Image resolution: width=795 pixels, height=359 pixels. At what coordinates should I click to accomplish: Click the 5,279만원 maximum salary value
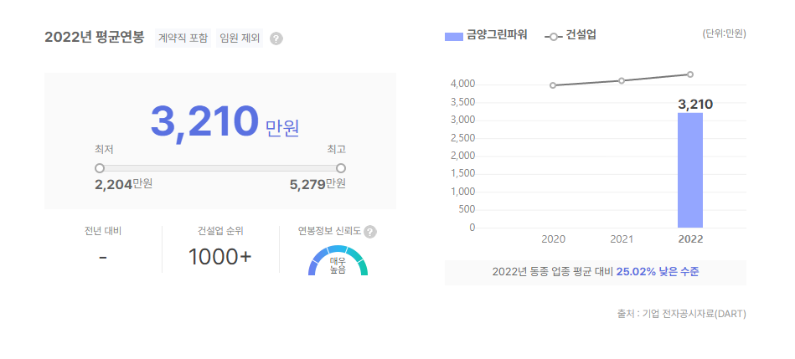(x=317, y=184)
